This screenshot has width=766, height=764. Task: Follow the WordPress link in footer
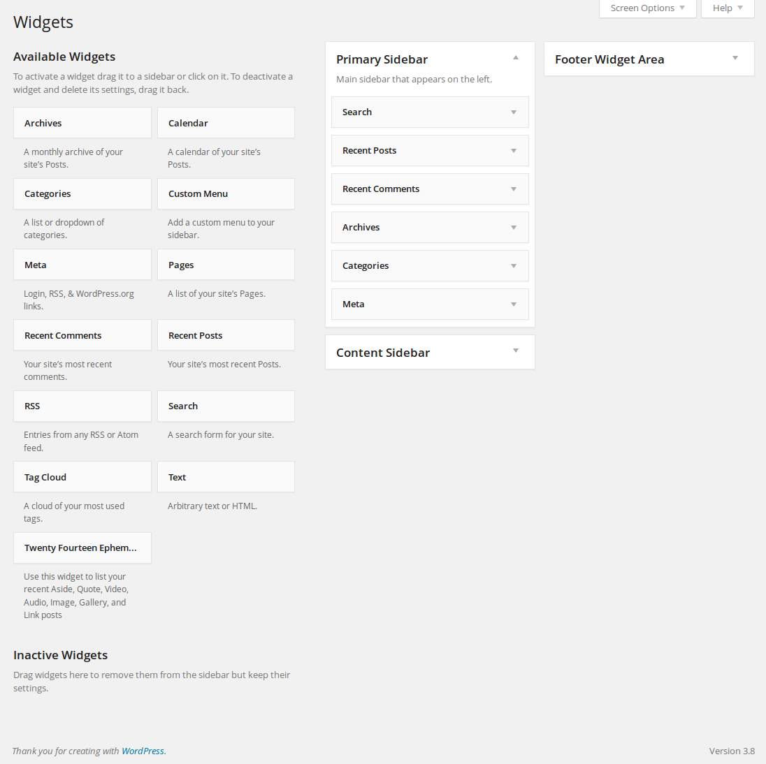pyautogui.click(x=143, y=751)
